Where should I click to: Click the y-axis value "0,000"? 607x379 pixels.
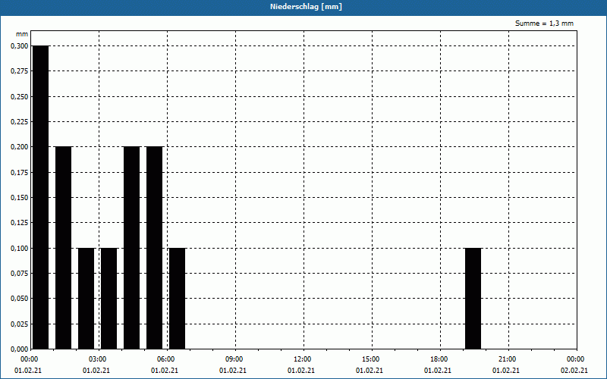pyautogui.click(x=20, y=349)
